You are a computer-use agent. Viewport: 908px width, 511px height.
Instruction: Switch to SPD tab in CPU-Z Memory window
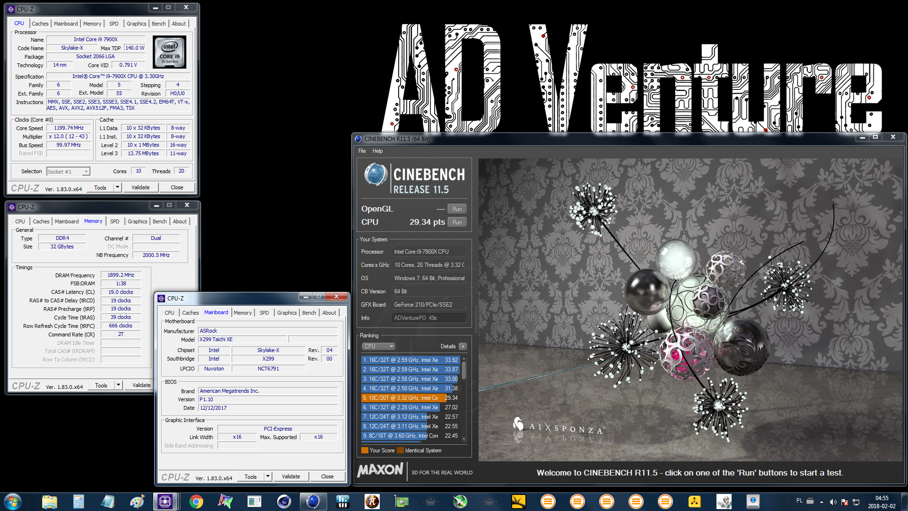(x=114, y=221)
